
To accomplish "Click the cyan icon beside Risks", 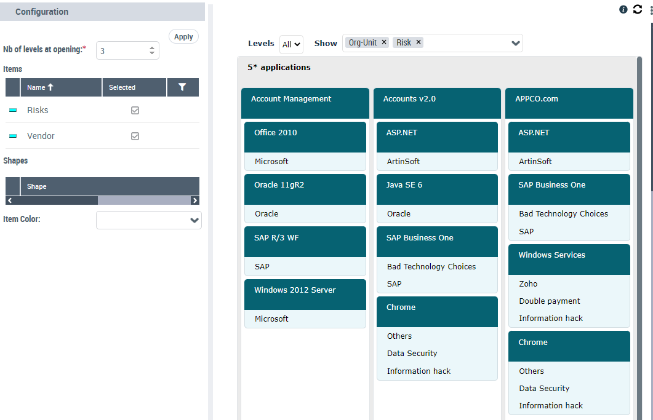I will coord(13,111).
